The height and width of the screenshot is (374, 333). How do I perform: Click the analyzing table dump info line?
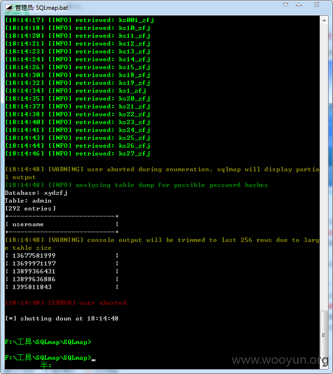136,185
